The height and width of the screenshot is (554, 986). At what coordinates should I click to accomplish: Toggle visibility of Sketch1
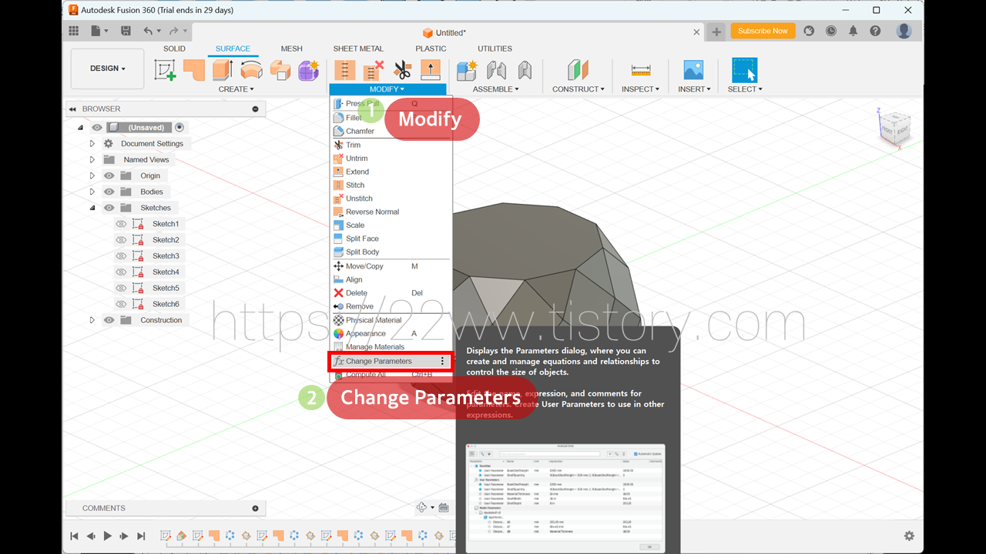[121, 224]
